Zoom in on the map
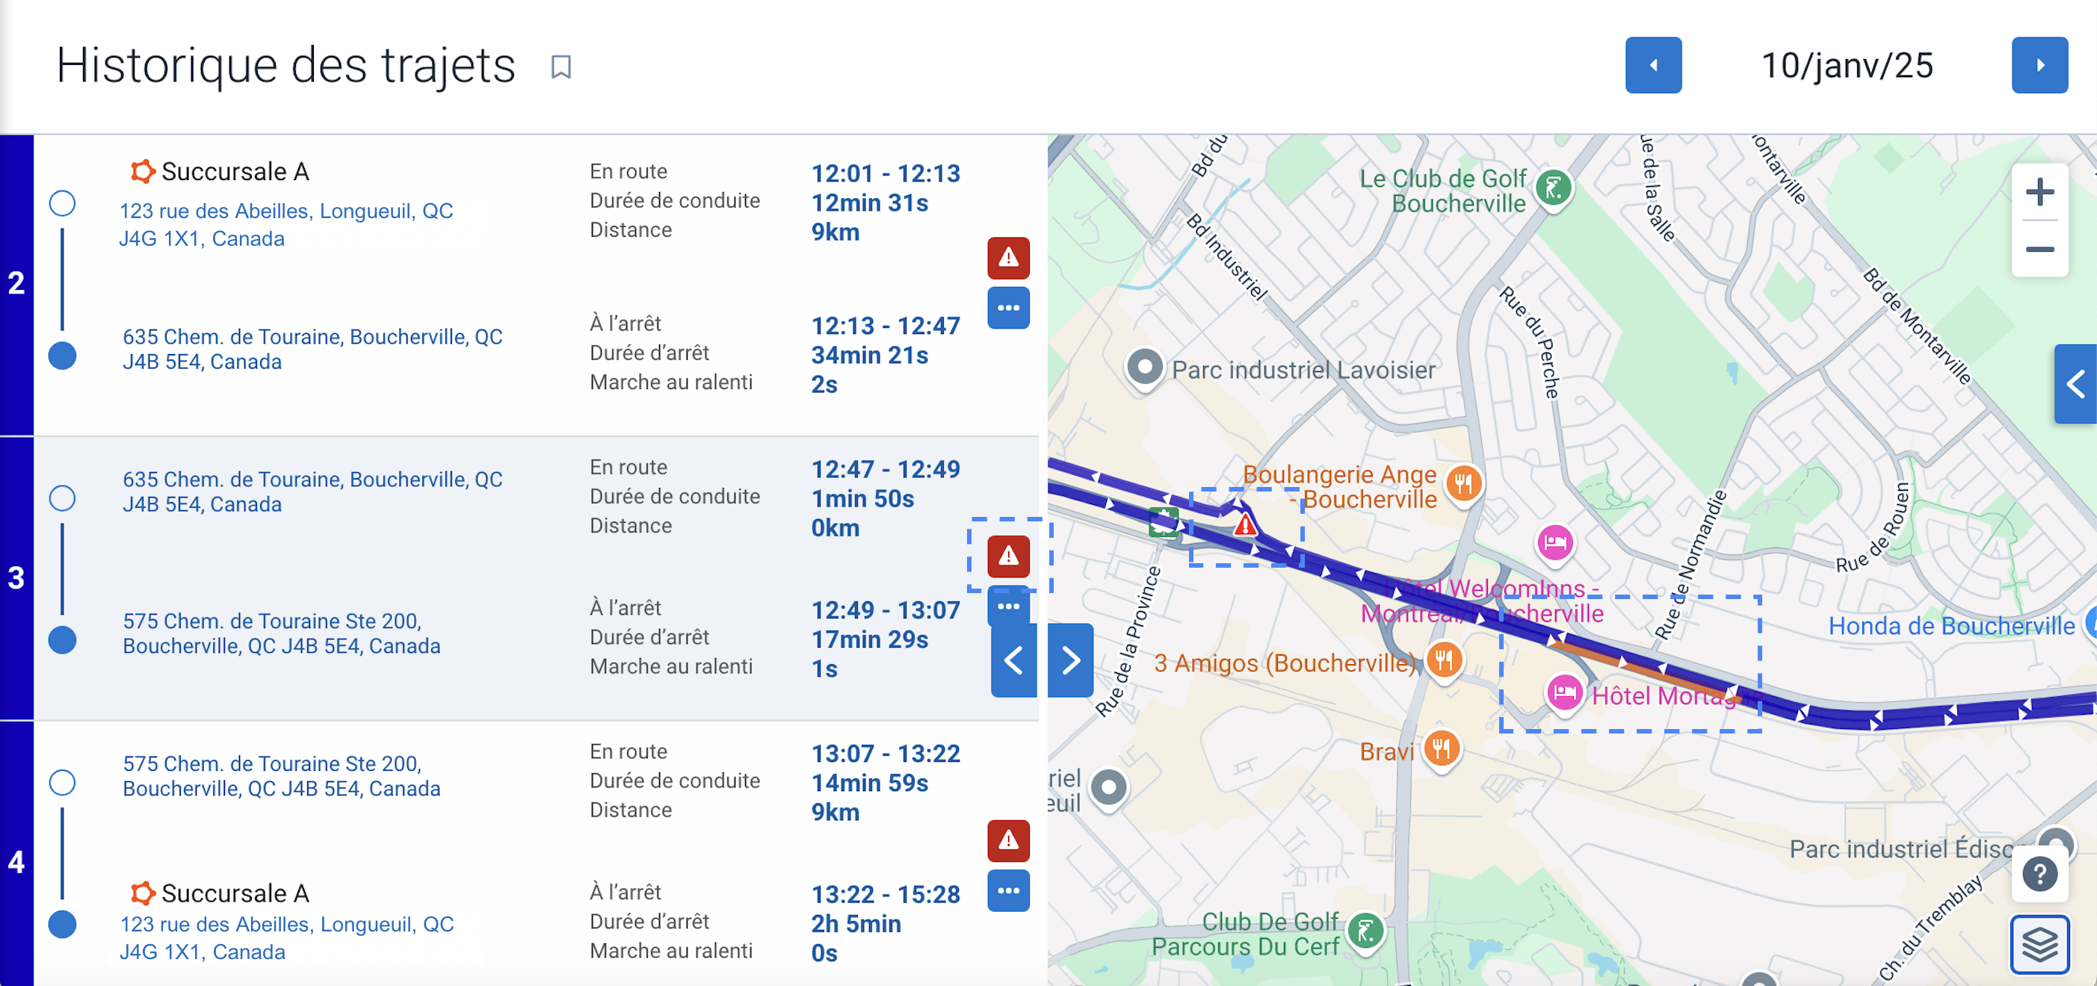Viewport: 2097px width, 986px height. point(2039,193)
